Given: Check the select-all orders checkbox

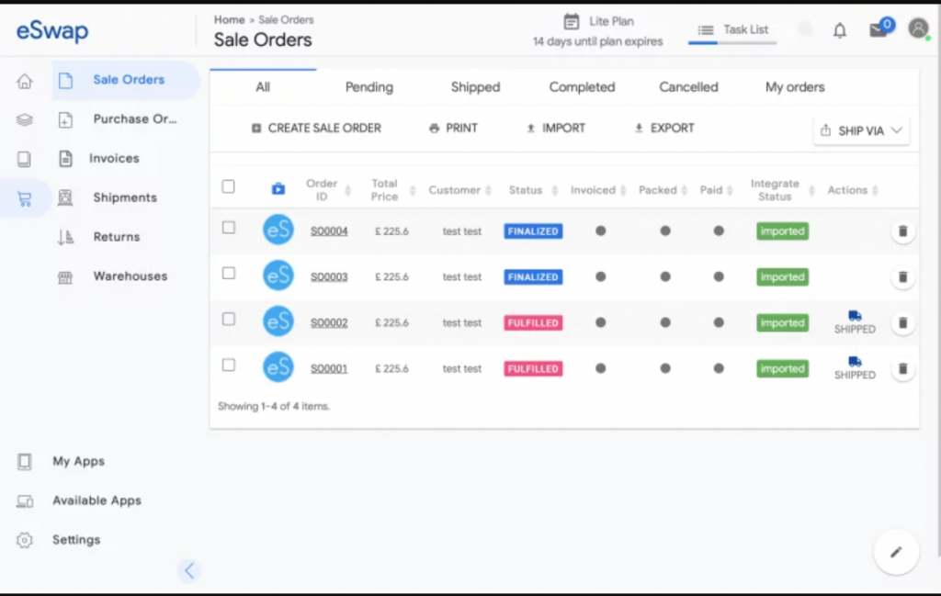Looking at the screenshot, I should pos(228,186).
